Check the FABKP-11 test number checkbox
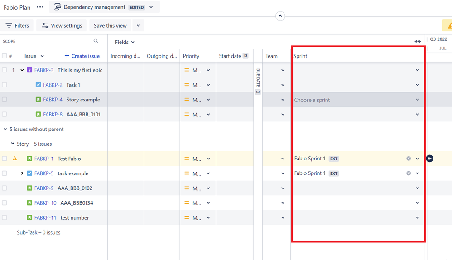The width and height of the screenshot is (452, 260). (x=5, y=217)
